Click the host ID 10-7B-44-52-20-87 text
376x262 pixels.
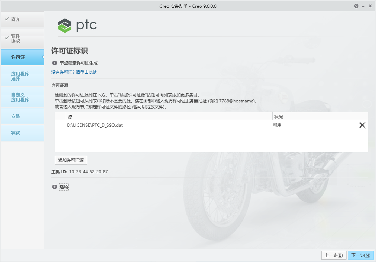point(89,172)
